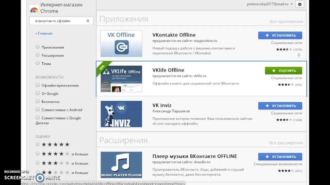This screenshot has height=185, width=330.
Task: Enable the Офлайн-приложения checkbox
Action: (x=38, y=85)
